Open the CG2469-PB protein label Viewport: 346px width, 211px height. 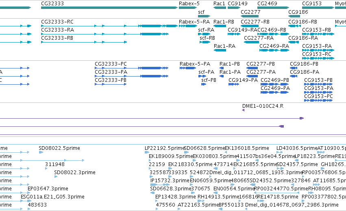275,80
